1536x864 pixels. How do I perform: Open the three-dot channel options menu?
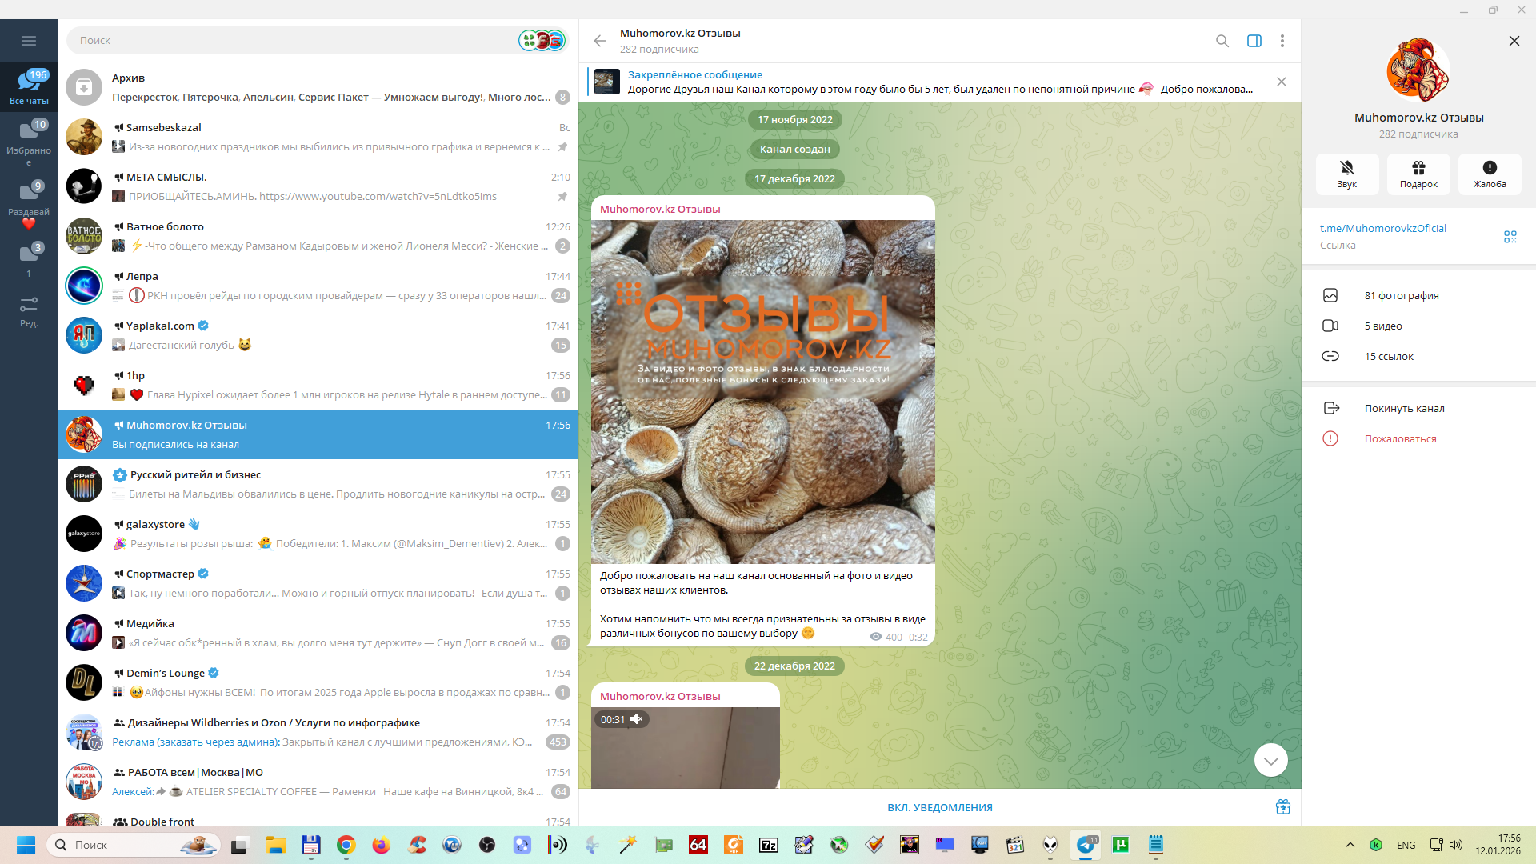(1282, 41)
